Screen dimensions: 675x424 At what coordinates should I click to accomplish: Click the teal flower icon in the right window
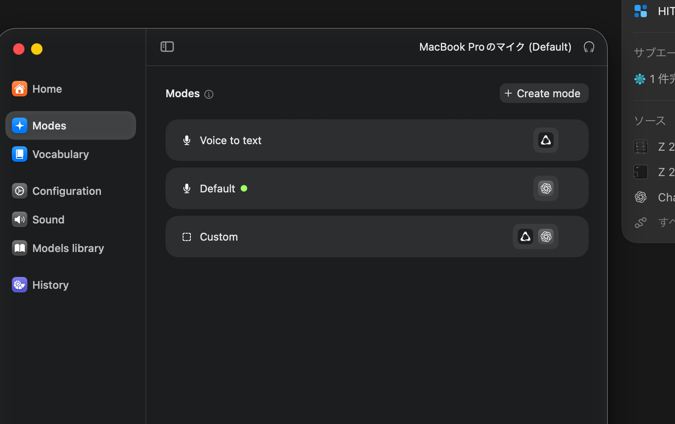[640, 79]
